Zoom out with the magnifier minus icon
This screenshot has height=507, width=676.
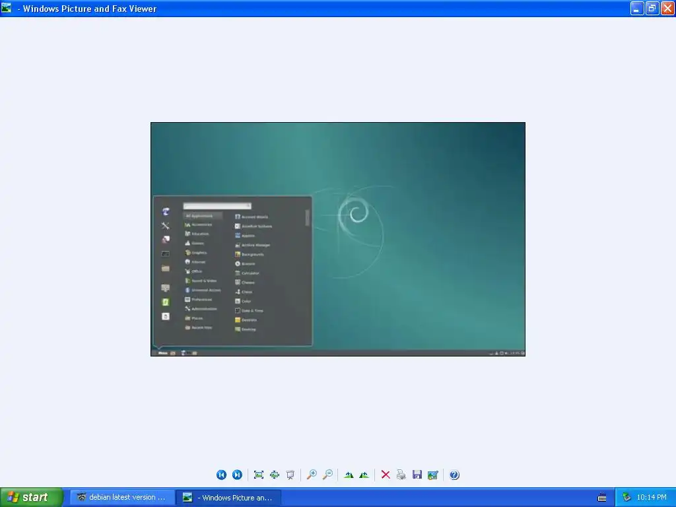tap(327, 475)
